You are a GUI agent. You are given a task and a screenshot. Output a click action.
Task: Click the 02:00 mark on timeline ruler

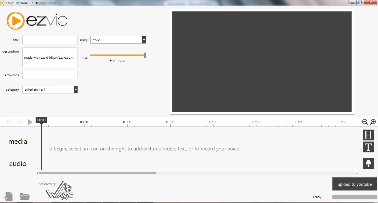[x=213, y=122]
